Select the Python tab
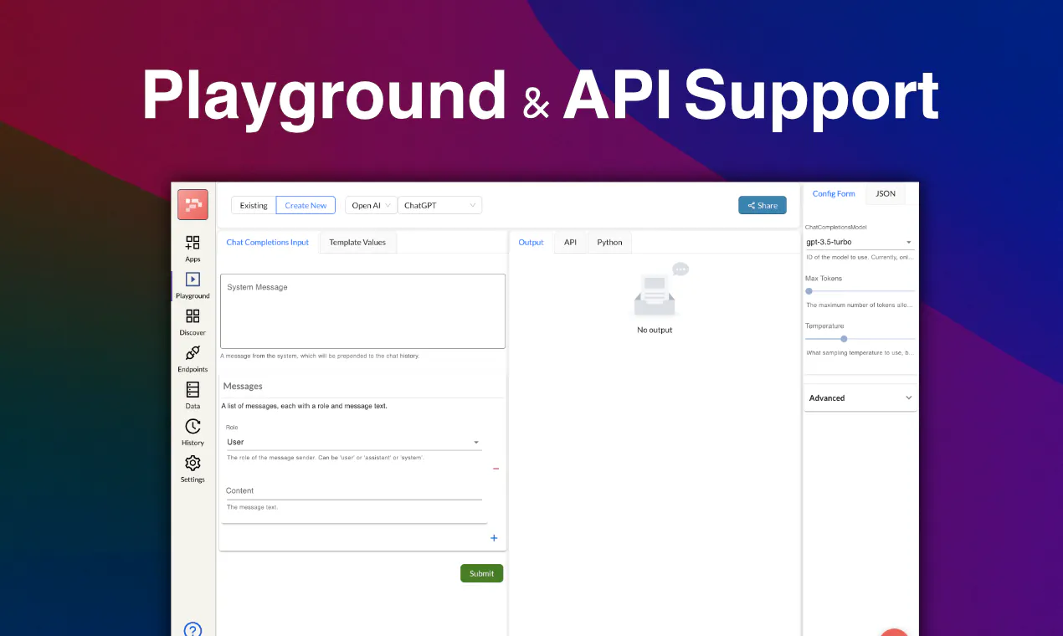 609,243
